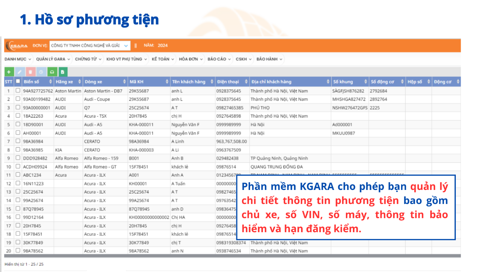The height and width of the screenshot is (272, 483).
Task: Click the Acura - TSX model cell
Action: pyautogui.click(x=95, y=116)
